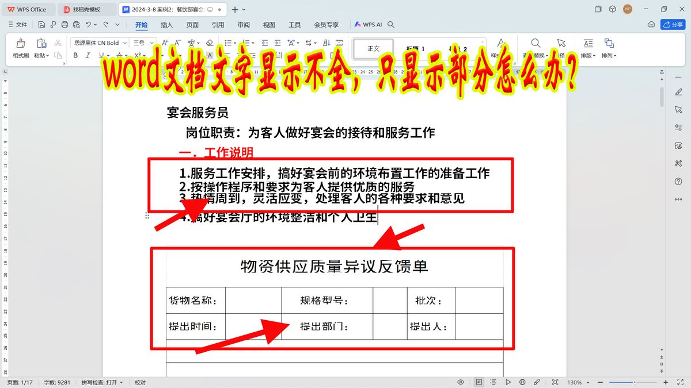
Task: Toggle Eye protection mode icon
Action: (x=461, y=382)
